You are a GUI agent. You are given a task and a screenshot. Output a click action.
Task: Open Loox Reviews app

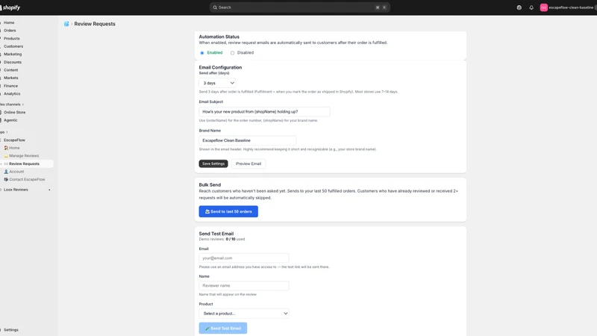coord(16,190)
